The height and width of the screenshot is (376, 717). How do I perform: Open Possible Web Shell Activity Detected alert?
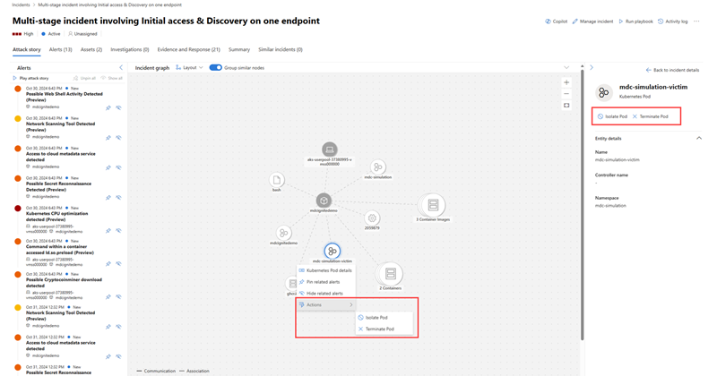point(64,97)
